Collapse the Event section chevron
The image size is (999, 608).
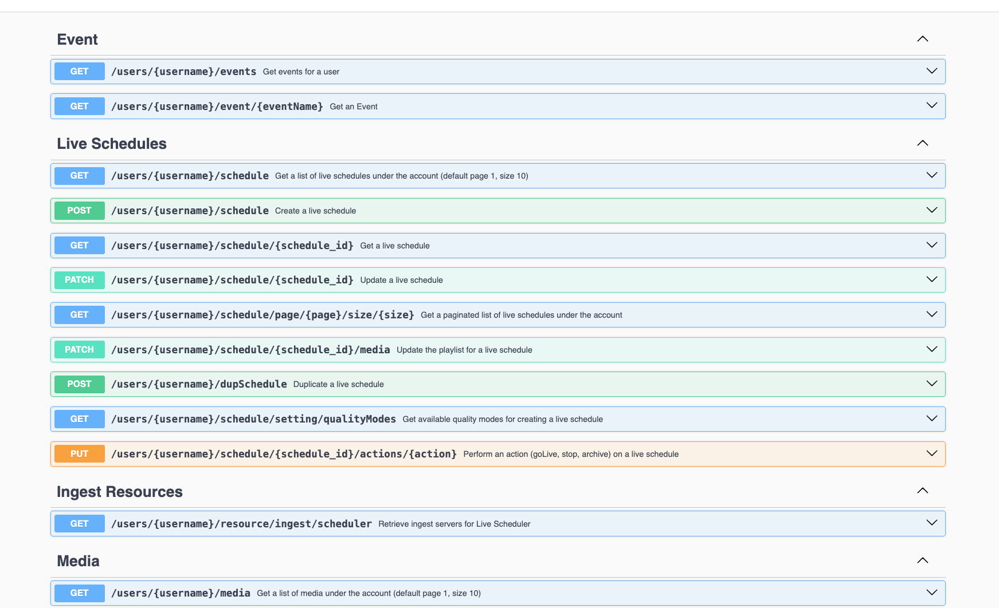922,39
